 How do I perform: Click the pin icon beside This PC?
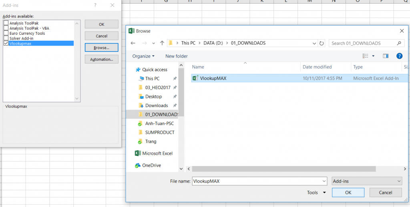[175, 78]
